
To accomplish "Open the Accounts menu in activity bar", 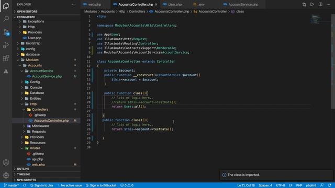I will click(x=6, y=162).
